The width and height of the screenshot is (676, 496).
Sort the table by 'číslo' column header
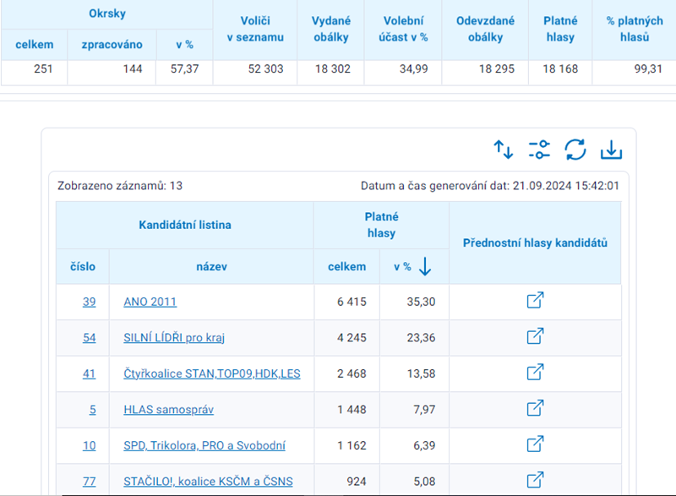[82, 266]
